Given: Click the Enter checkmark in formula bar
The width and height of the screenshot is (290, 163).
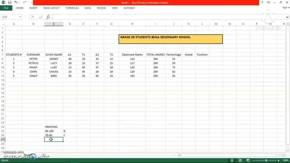Looking at the screenshot, I should pos(40,17).
